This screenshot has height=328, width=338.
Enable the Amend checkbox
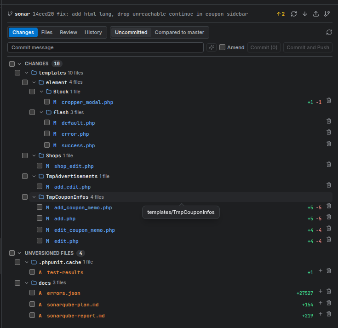222,47
